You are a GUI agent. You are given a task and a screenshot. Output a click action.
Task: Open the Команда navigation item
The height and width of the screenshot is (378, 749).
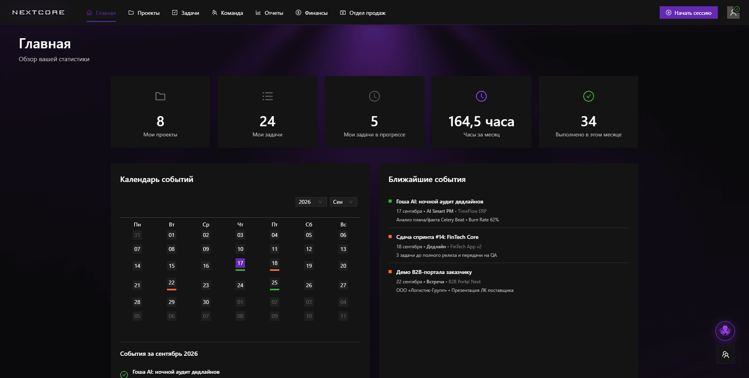click(227, 13)
